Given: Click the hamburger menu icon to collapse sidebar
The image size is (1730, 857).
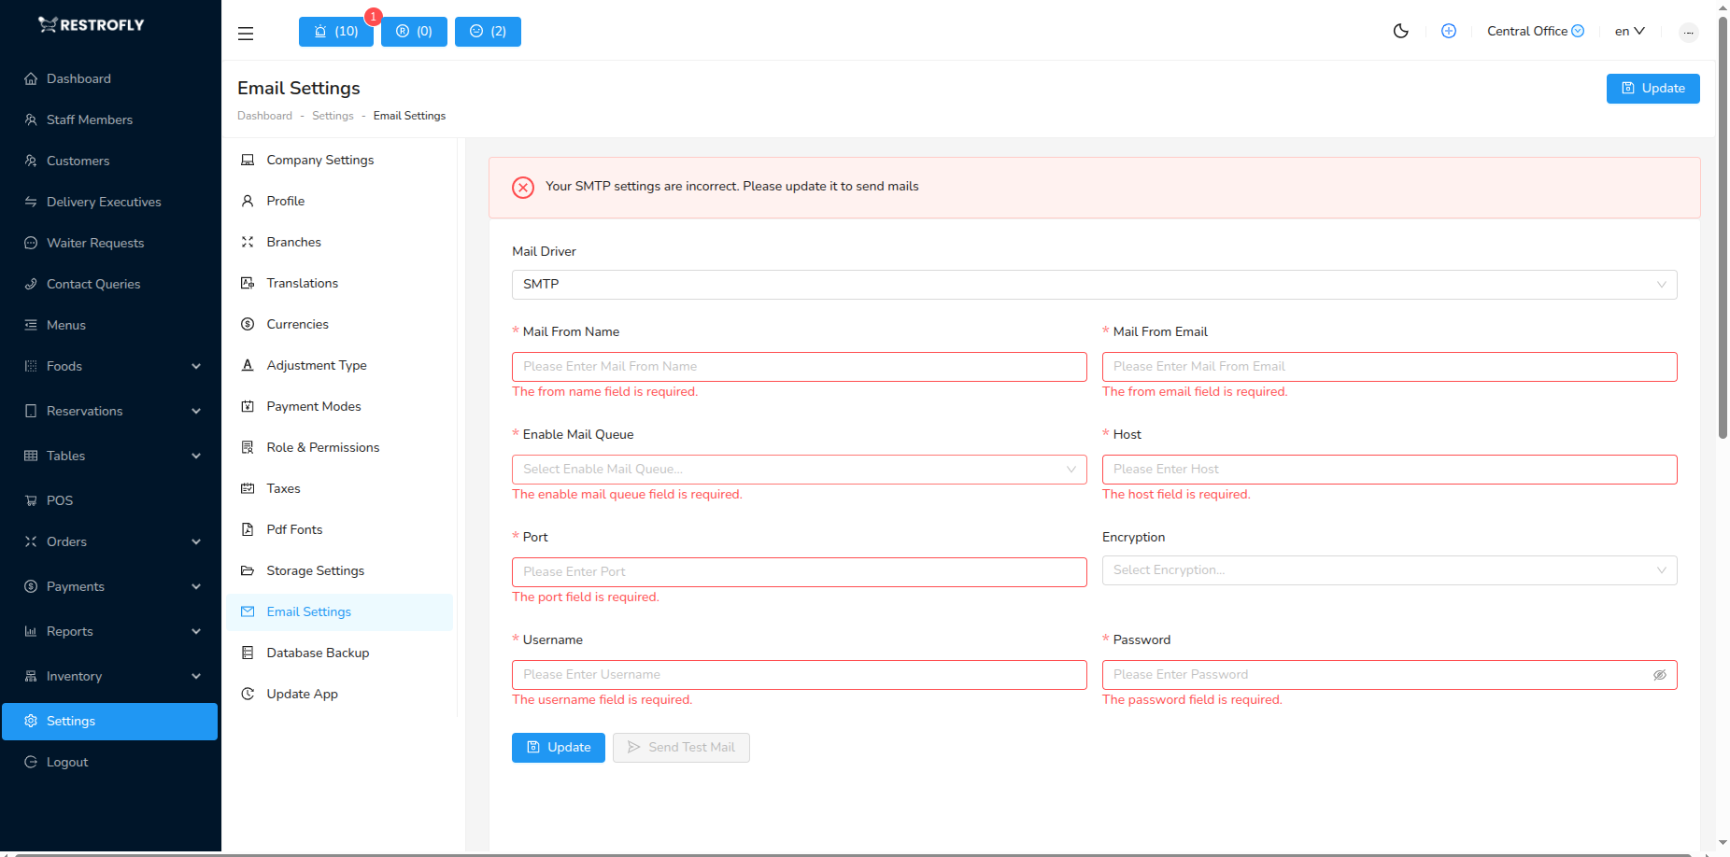Looking at the screenshot, I should 246,34.
